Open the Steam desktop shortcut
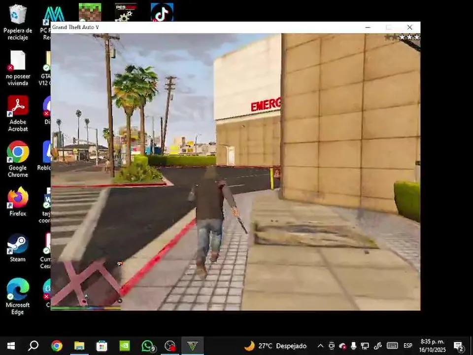Image resolution: width=473 pixels, height=355 pixels. click(x=18, y=248)
